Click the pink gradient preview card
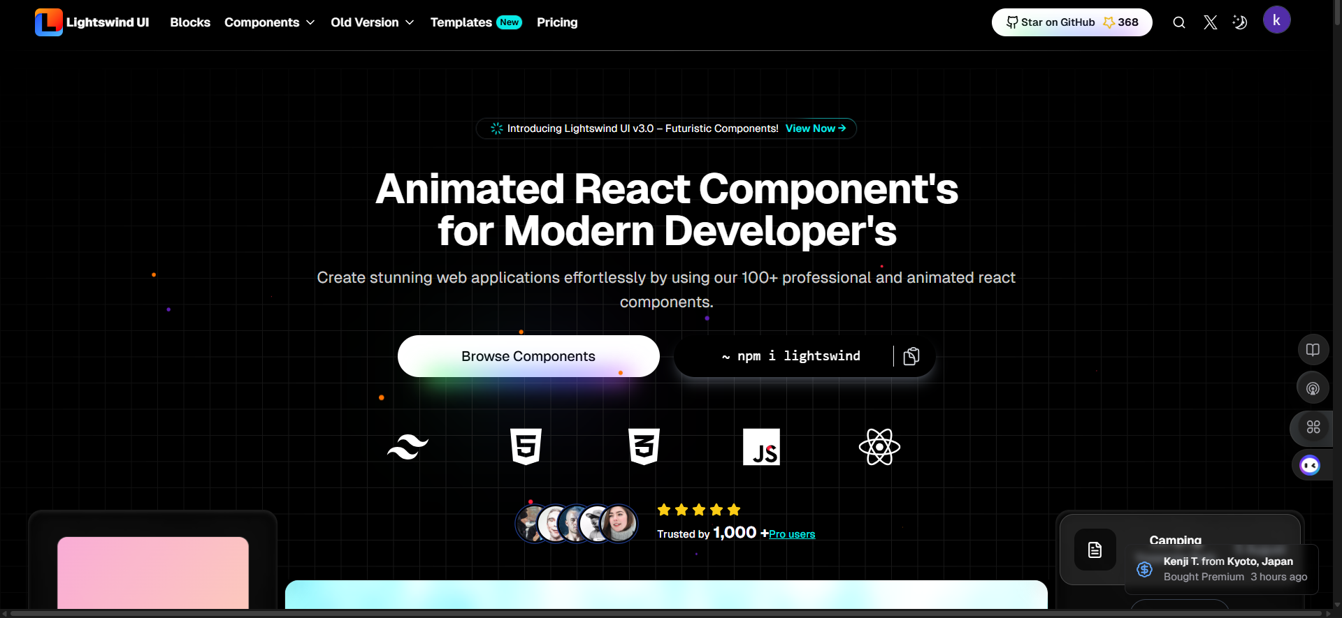Screen dimensions: 1342x618 pos(153,573)
